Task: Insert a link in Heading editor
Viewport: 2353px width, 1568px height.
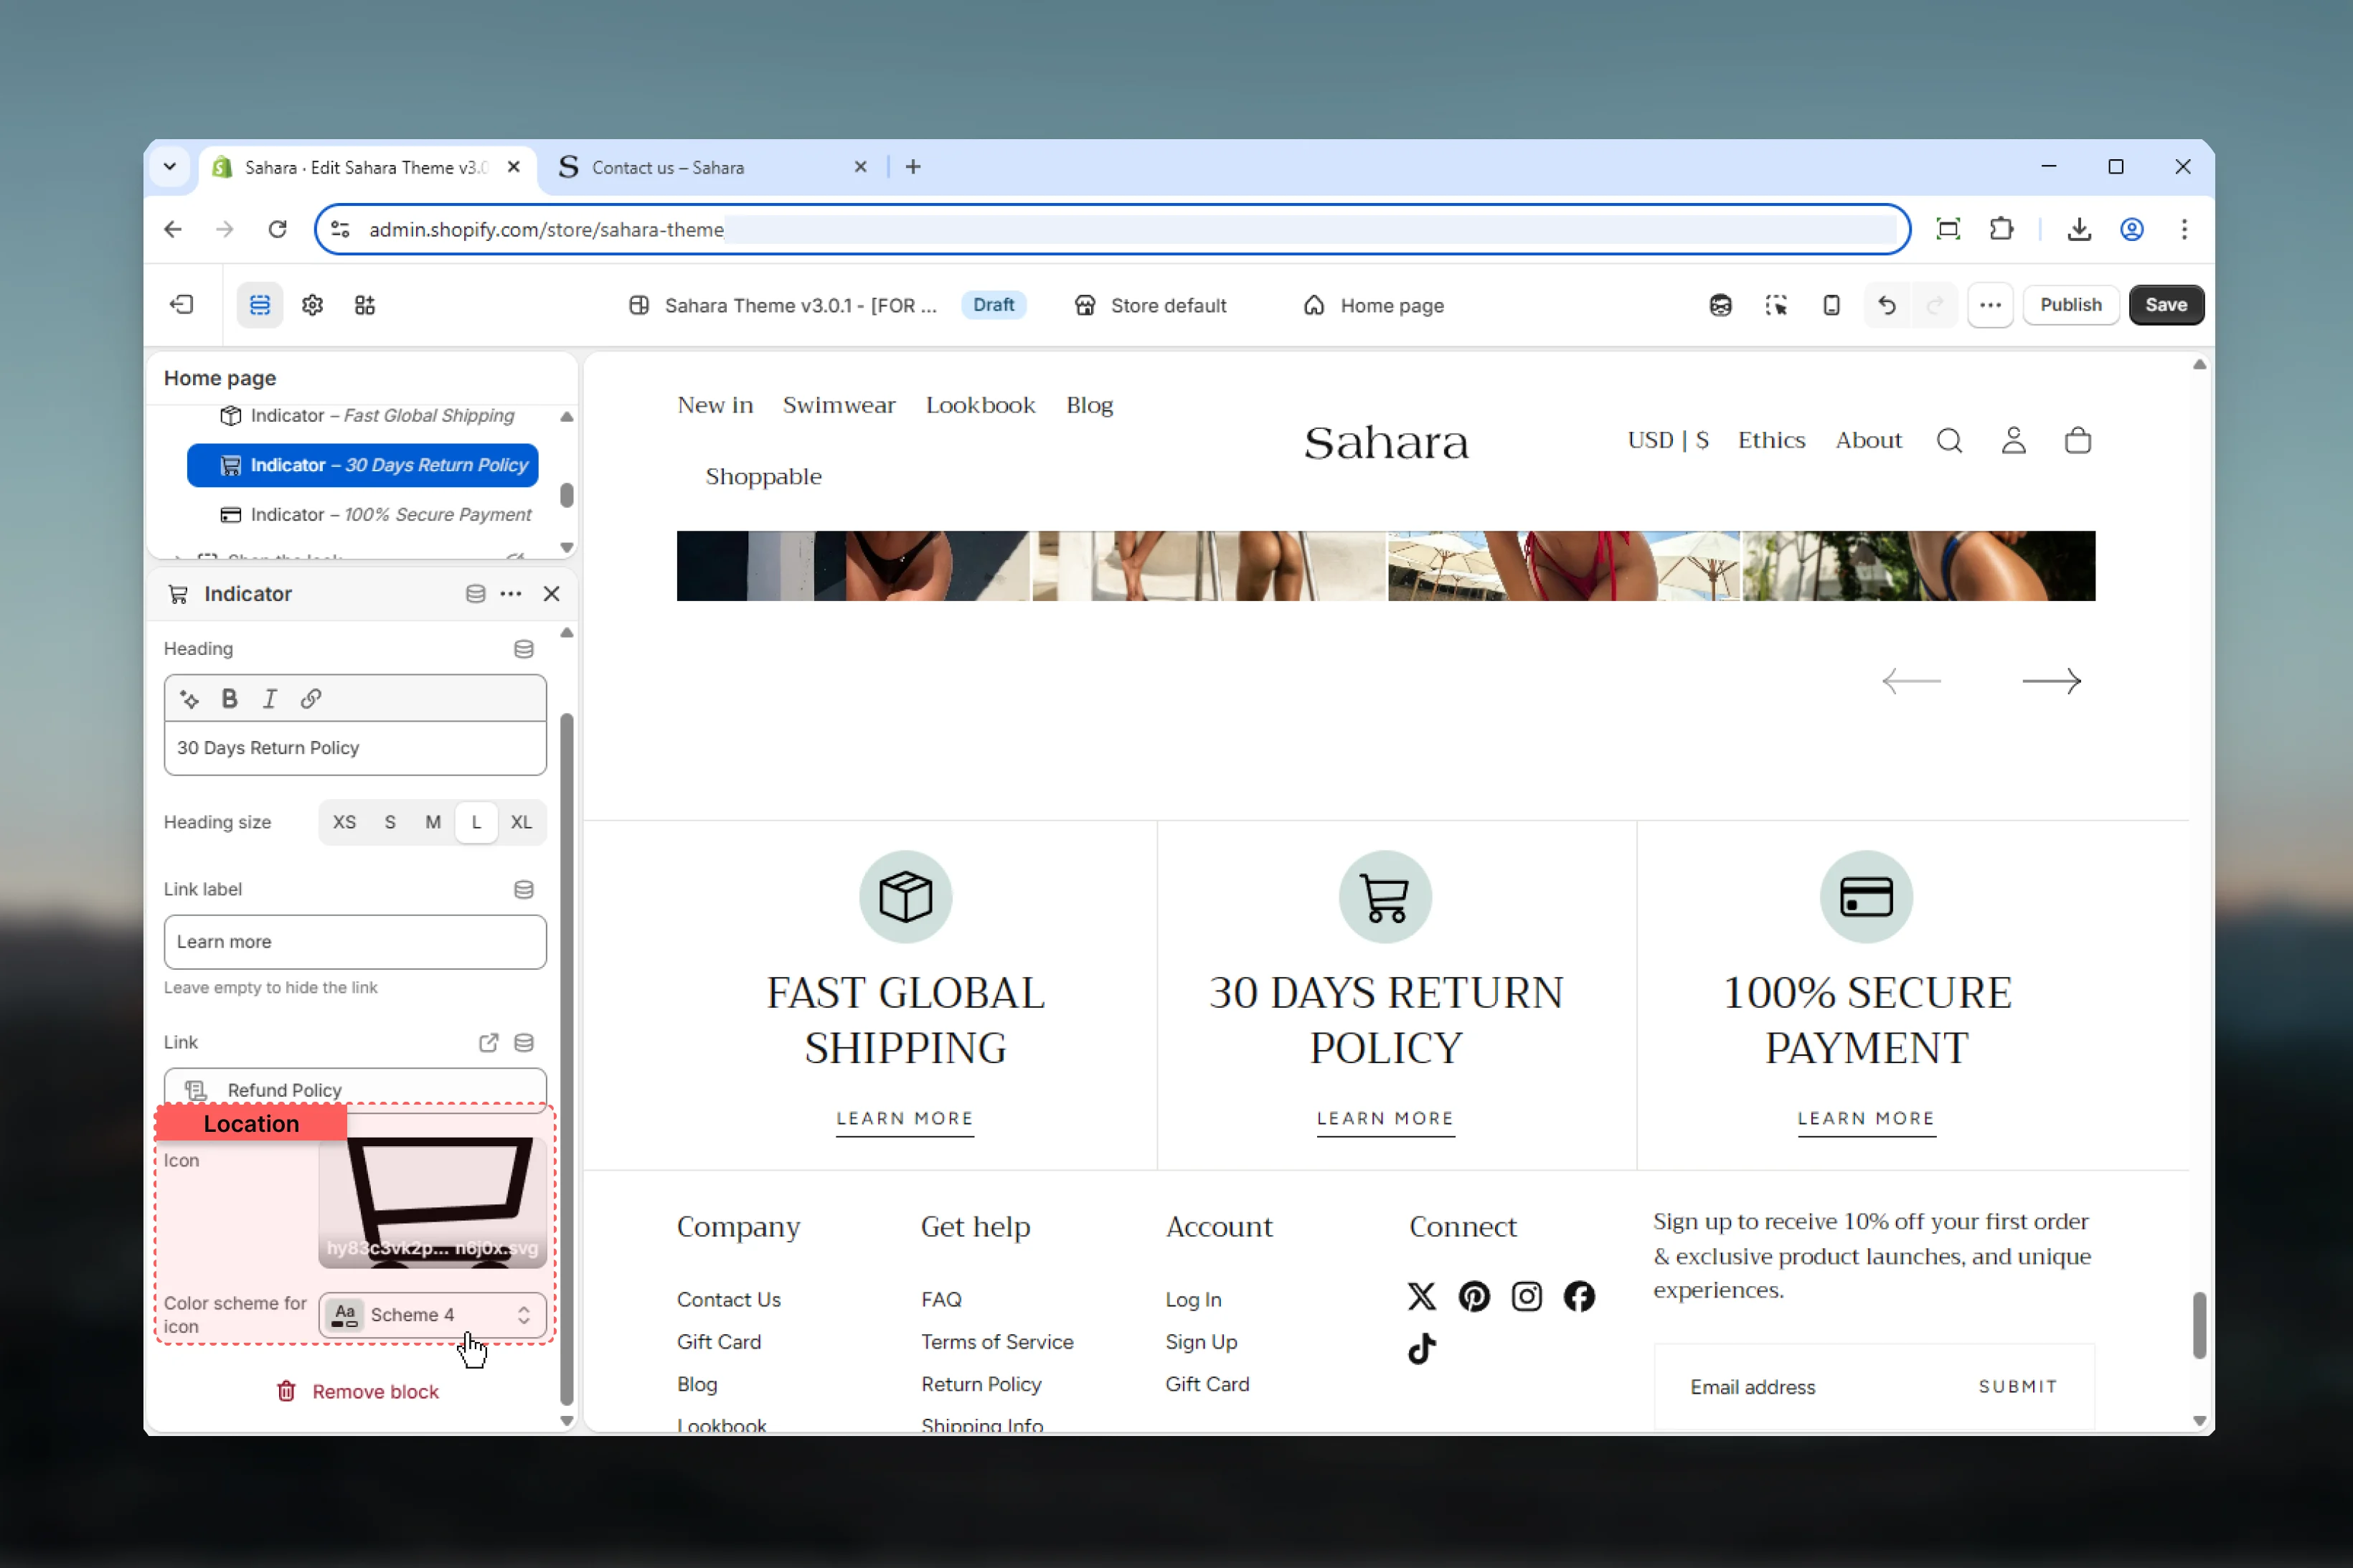Action: [x=311, y=699]
